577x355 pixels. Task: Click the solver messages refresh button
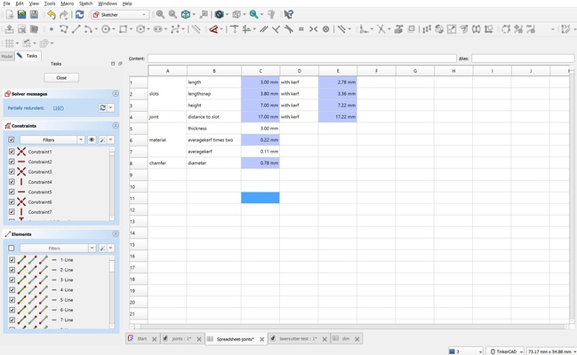[102, 107]
